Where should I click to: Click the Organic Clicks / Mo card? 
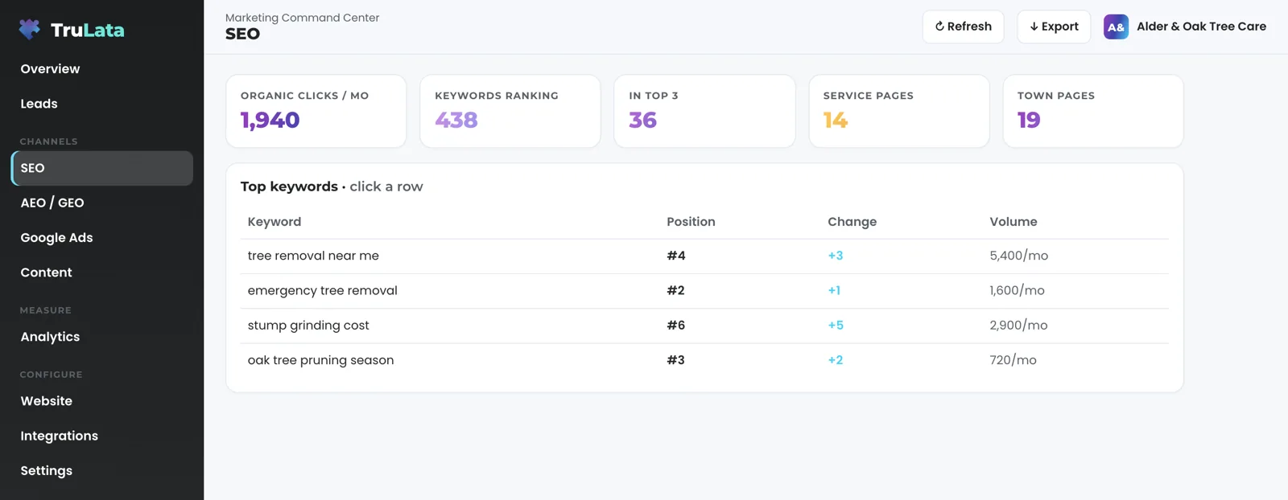[316, 111]
